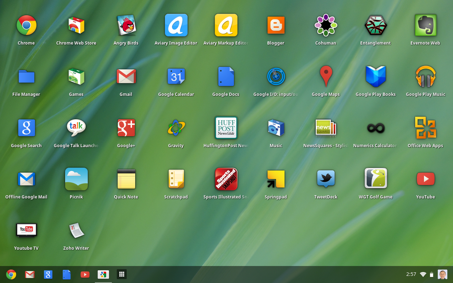This screenshot has width=453, height=283.
Task: Open Google Calendar
Action: [176, 76]
